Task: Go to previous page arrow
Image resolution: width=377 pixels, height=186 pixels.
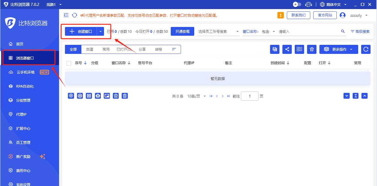Action: coord(217,96)
